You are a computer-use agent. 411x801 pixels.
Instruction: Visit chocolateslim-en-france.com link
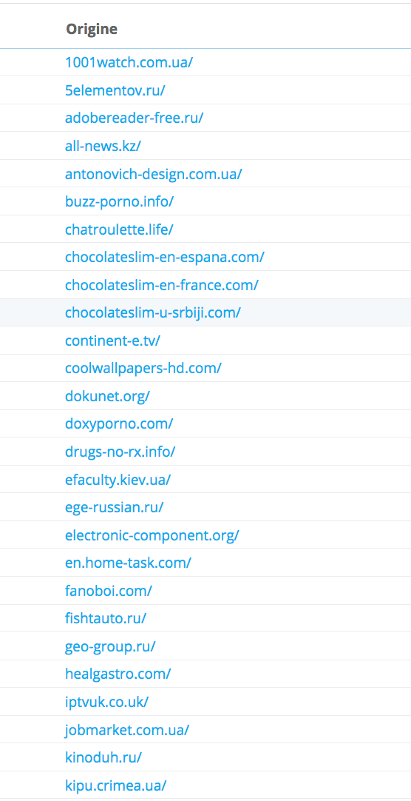pyautogui.click(x=162, y=285)
